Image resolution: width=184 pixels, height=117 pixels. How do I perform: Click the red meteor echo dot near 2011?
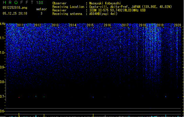pyautogui.click(x=19, y=97)
